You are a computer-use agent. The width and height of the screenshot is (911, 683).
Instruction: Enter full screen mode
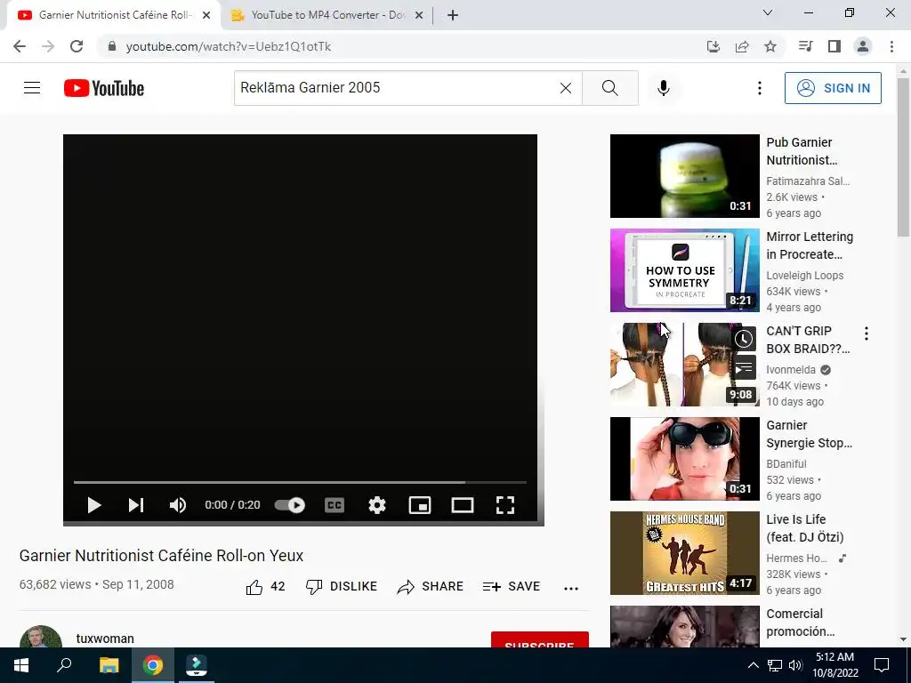pos(505,505)
